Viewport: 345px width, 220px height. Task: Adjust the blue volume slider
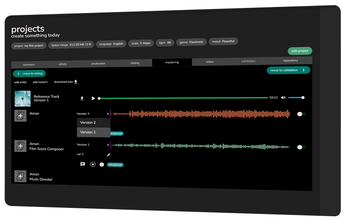coord(296,98)
